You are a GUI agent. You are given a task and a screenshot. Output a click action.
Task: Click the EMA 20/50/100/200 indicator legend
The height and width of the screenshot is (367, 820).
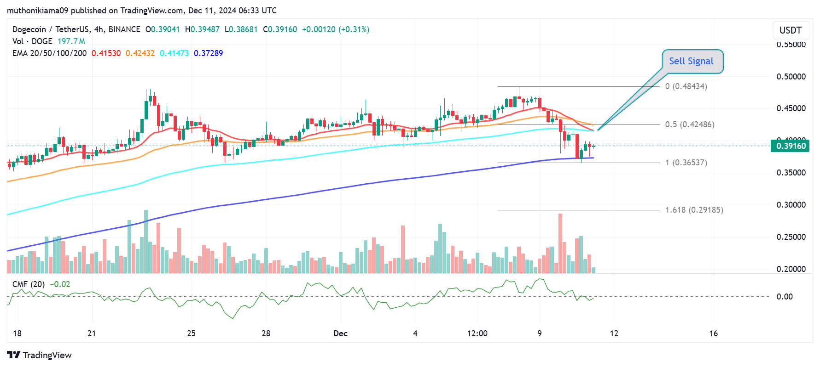pos(49,53)
